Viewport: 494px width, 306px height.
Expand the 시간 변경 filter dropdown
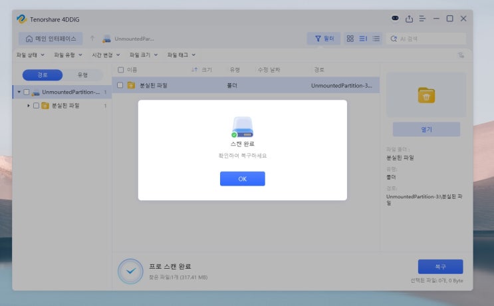[x=106, y=55]
